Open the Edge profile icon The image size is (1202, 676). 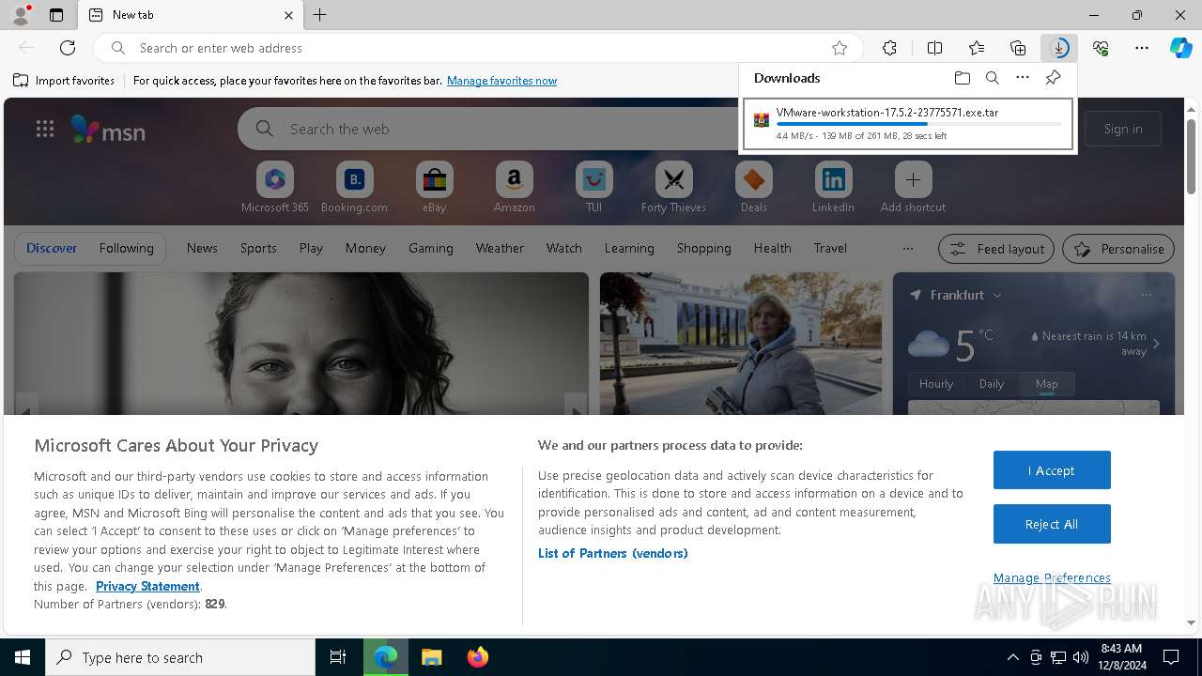tap(20, 15)
